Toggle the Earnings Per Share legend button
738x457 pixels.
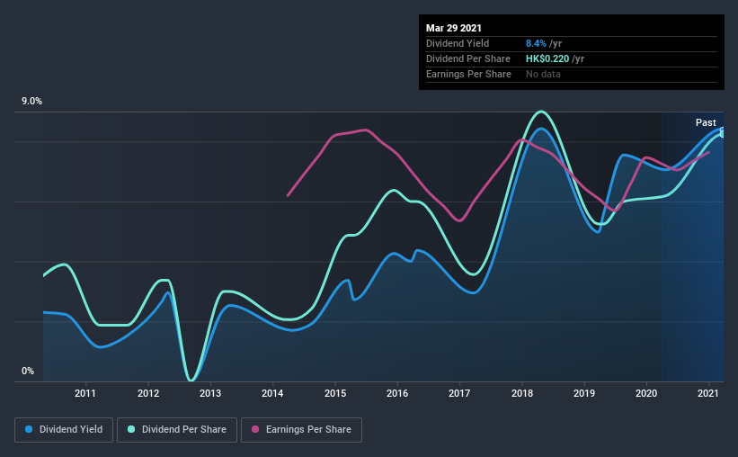[x=301, y=430]
